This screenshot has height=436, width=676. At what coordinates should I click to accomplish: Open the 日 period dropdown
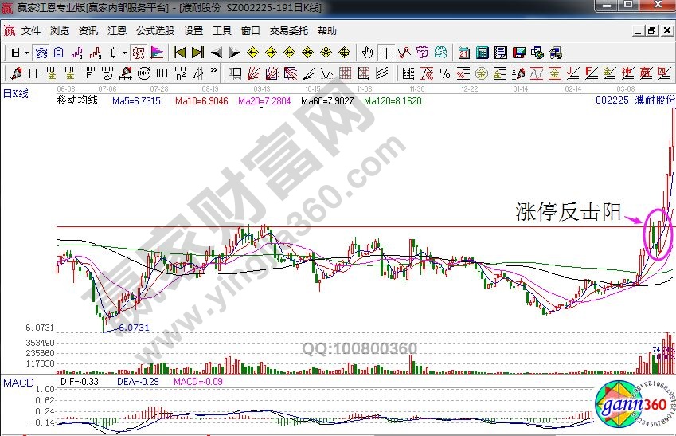(19, 53)
